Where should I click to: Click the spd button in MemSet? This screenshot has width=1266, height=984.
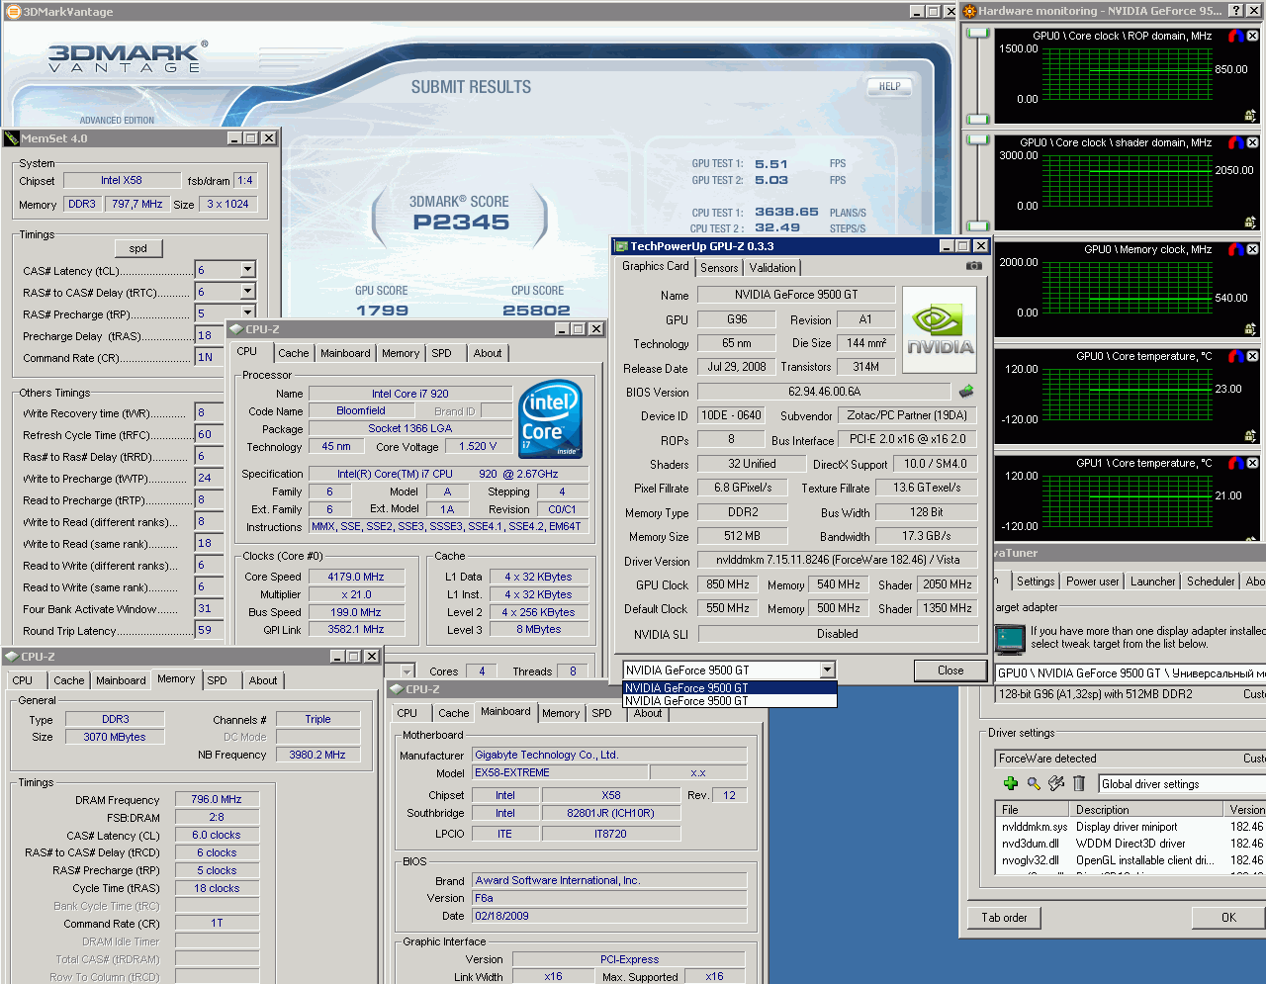pos(138,248)
